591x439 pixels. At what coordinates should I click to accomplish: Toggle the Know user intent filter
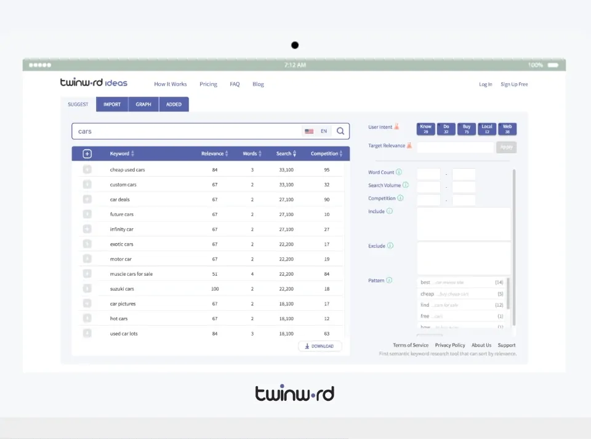click(426, 129)
